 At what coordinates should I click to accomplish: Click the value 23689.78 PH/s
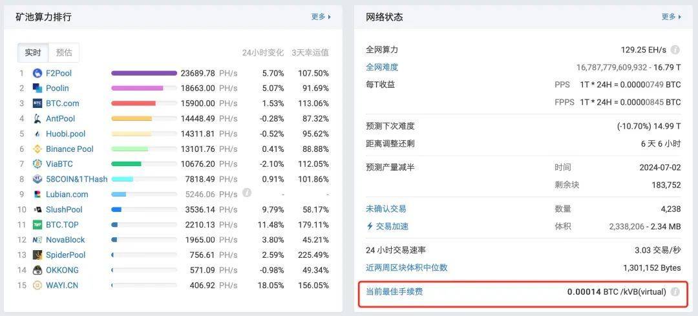[209, 74]
